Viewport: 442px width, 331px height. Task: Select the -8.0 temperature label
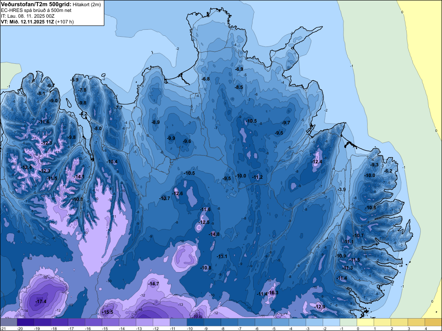click(x=98, y=129)
